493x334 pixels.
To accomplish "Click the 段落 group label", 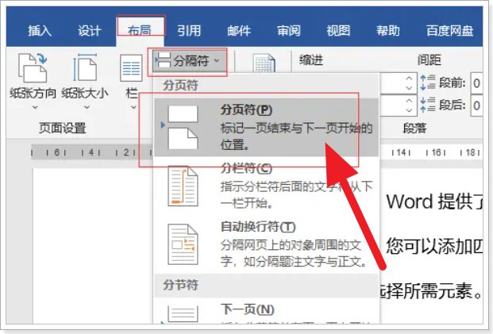I will click(x=414, y=128).
